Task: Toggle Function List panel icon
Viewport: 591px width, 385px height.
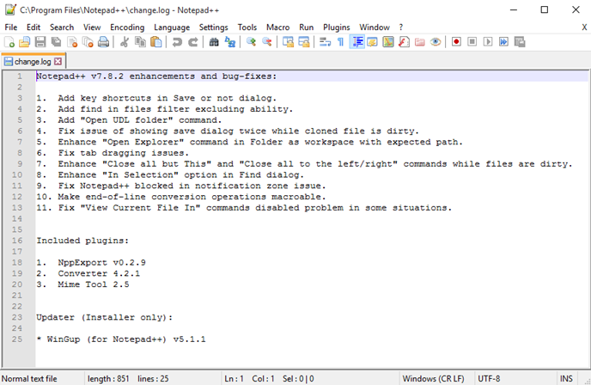Action: pos(404,42)
